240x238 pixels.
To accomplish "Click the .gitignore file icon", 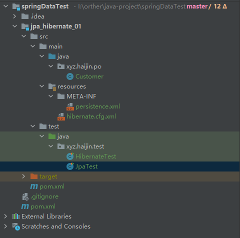I will pos(25,196).
